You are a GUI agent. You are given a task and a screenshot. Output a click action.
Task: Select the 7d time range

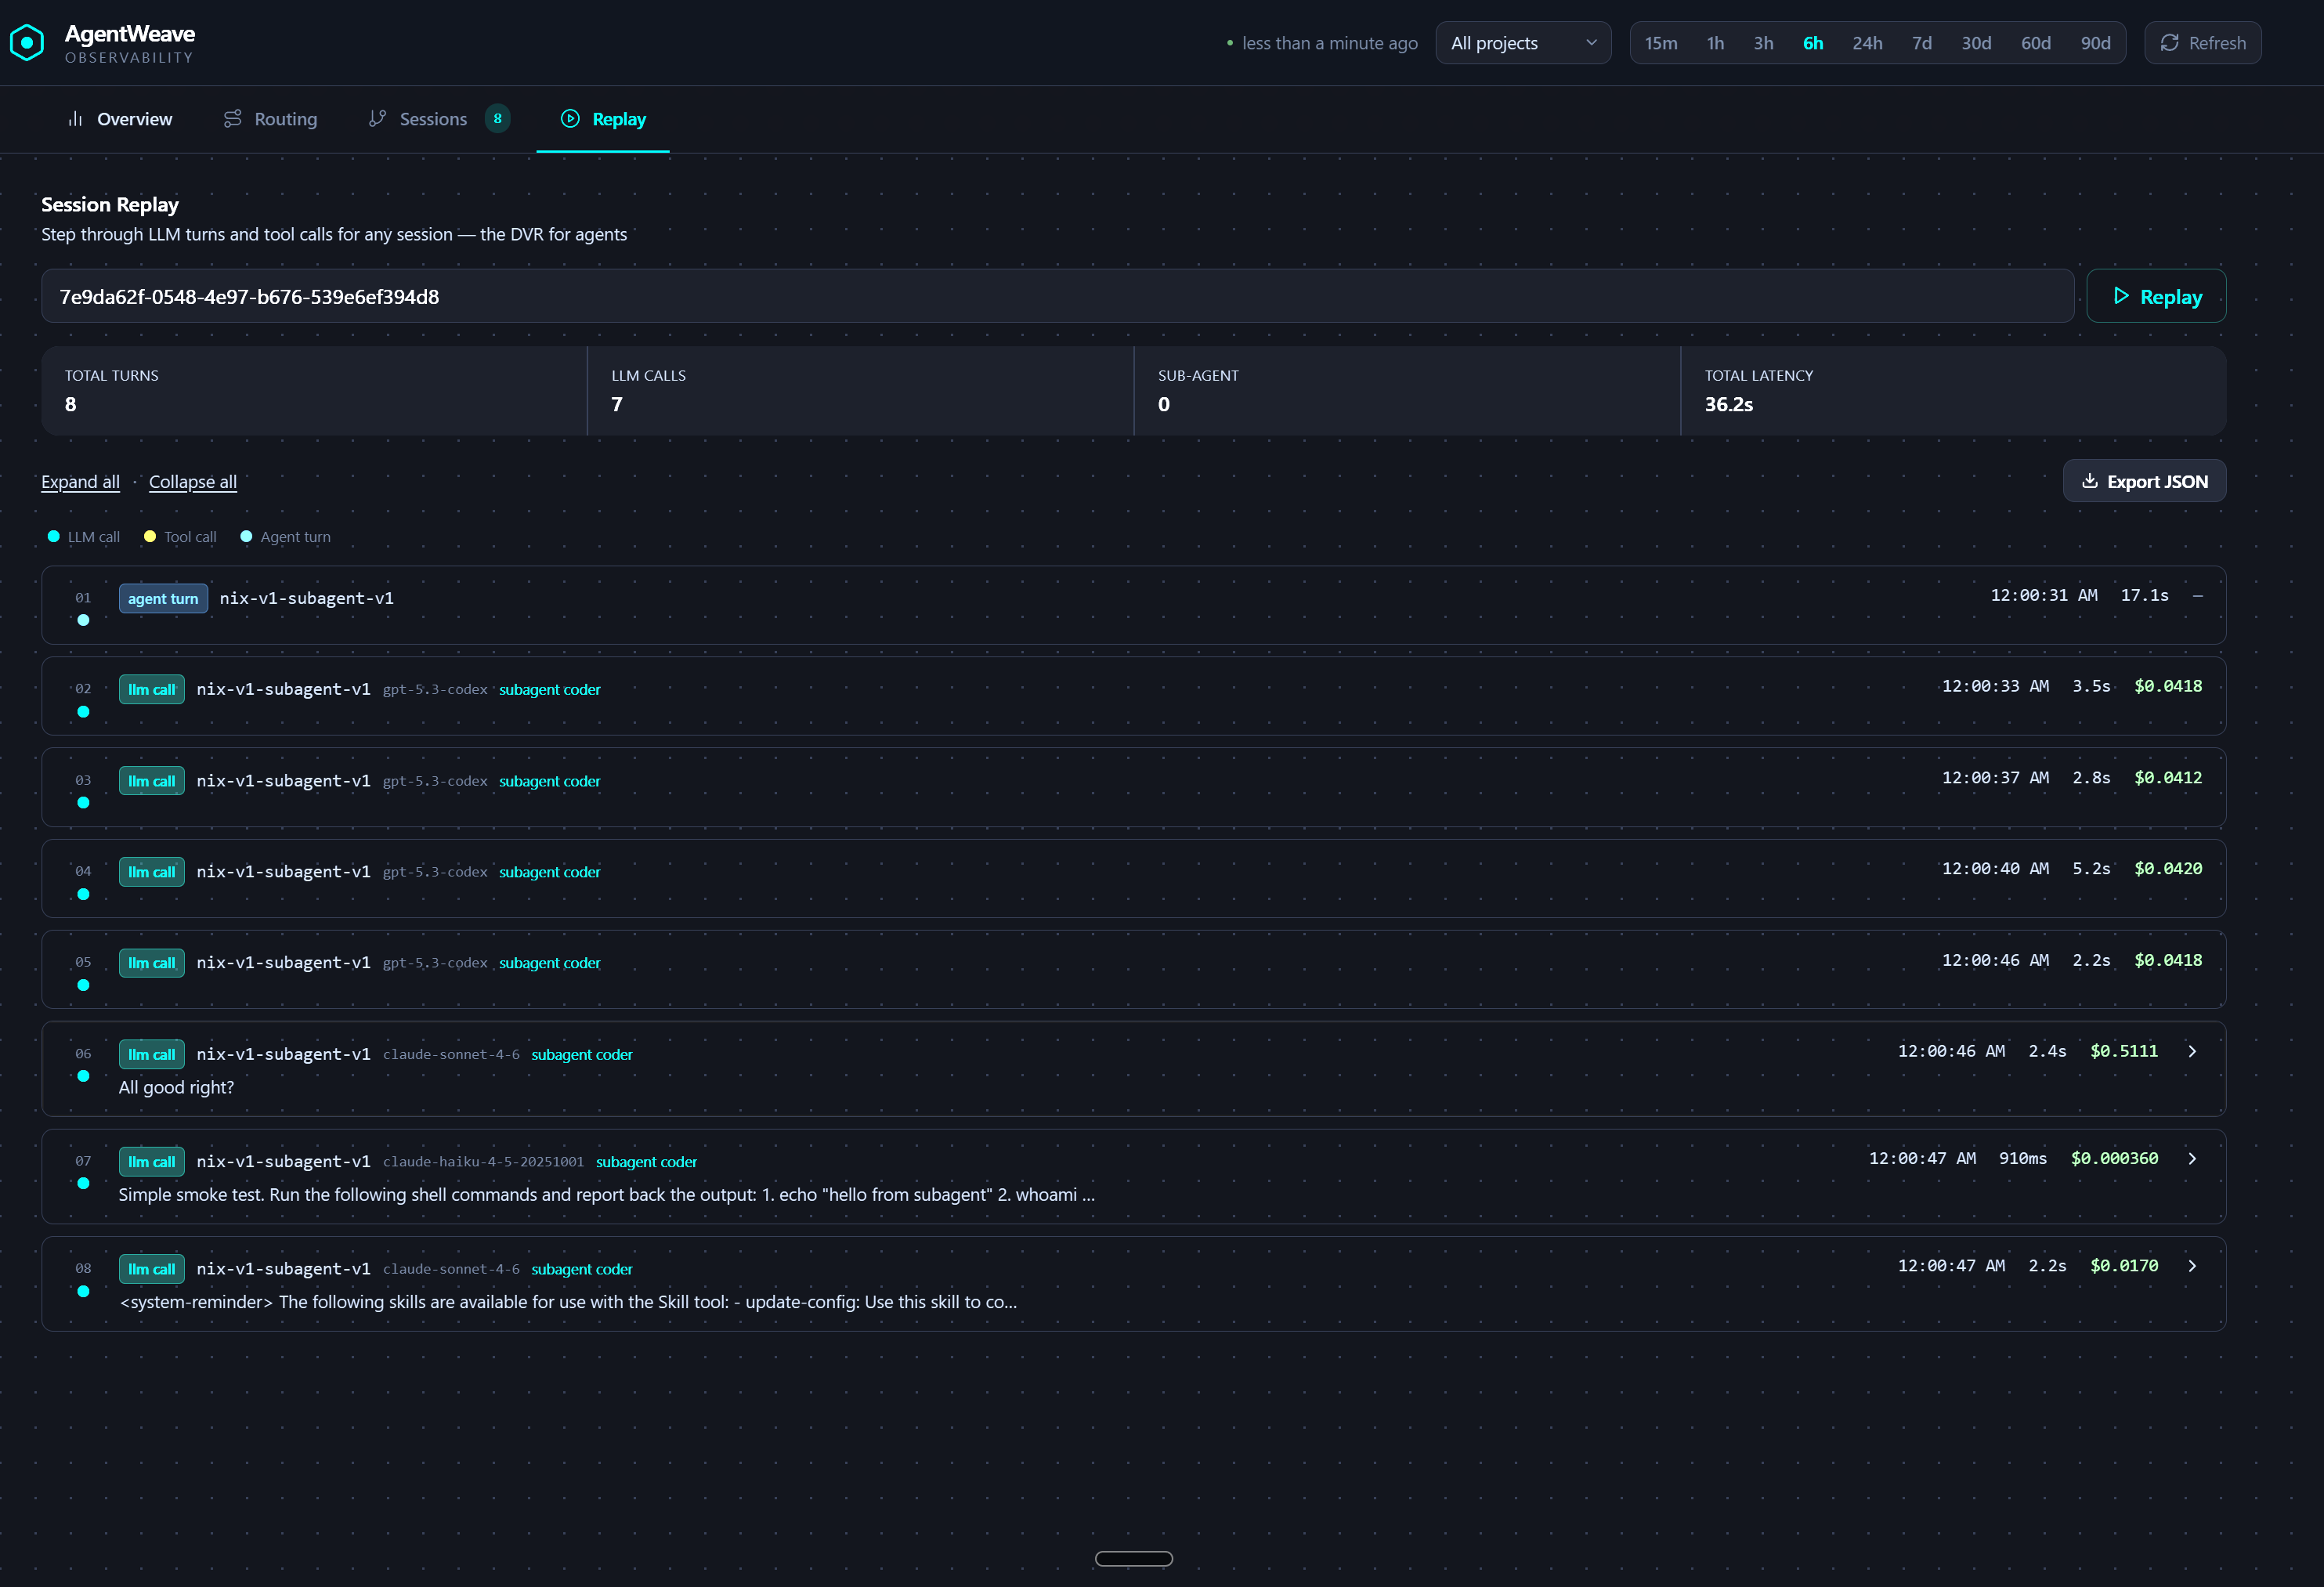point(1922,43)
